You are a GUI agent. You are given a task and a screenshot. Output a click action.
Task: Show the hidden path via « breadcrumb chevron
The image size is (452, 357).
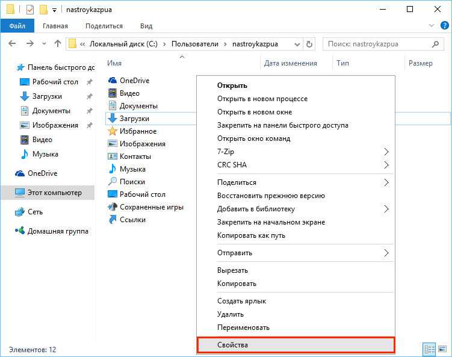click(82, 44)
